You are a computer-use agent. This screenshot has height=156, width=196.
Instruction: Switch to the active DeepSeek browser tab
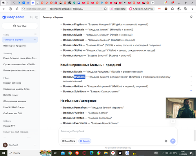click(x=33, y=3)
